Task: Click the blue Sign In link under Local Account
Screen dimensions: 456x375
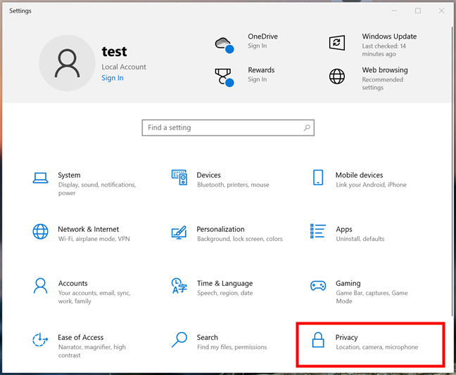Action: point(113,78)
